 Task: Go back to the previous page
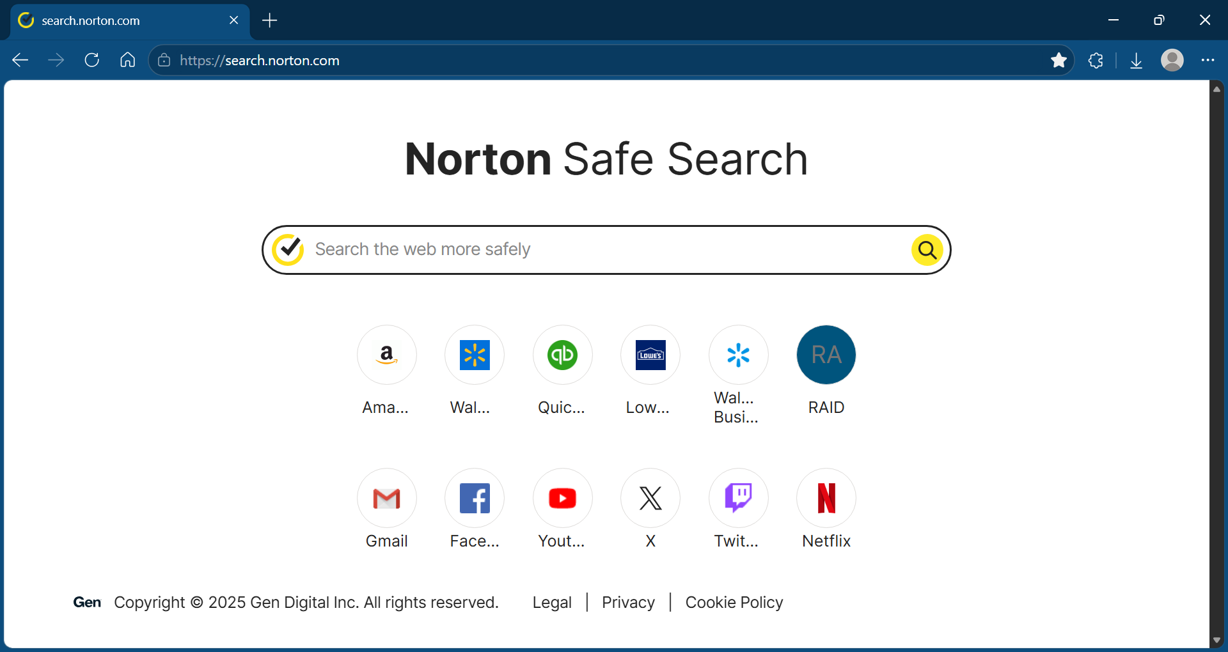20,60
